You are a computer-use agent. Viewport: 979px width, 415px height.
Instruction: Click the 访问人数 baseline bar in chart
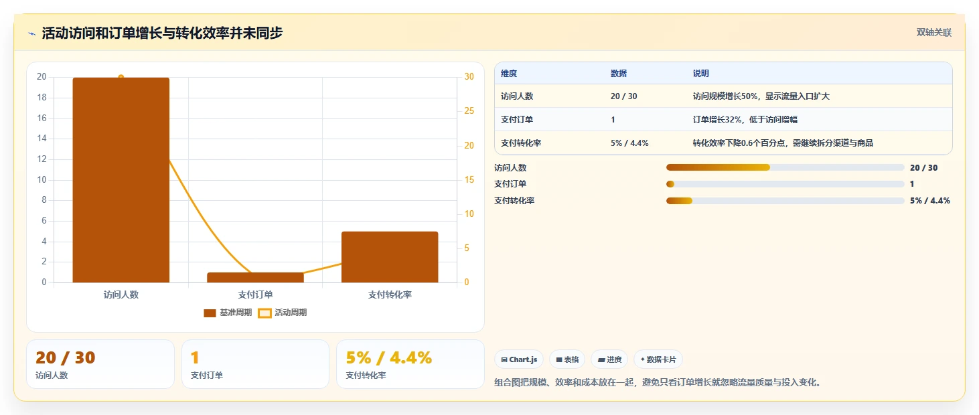pos(121,180)
